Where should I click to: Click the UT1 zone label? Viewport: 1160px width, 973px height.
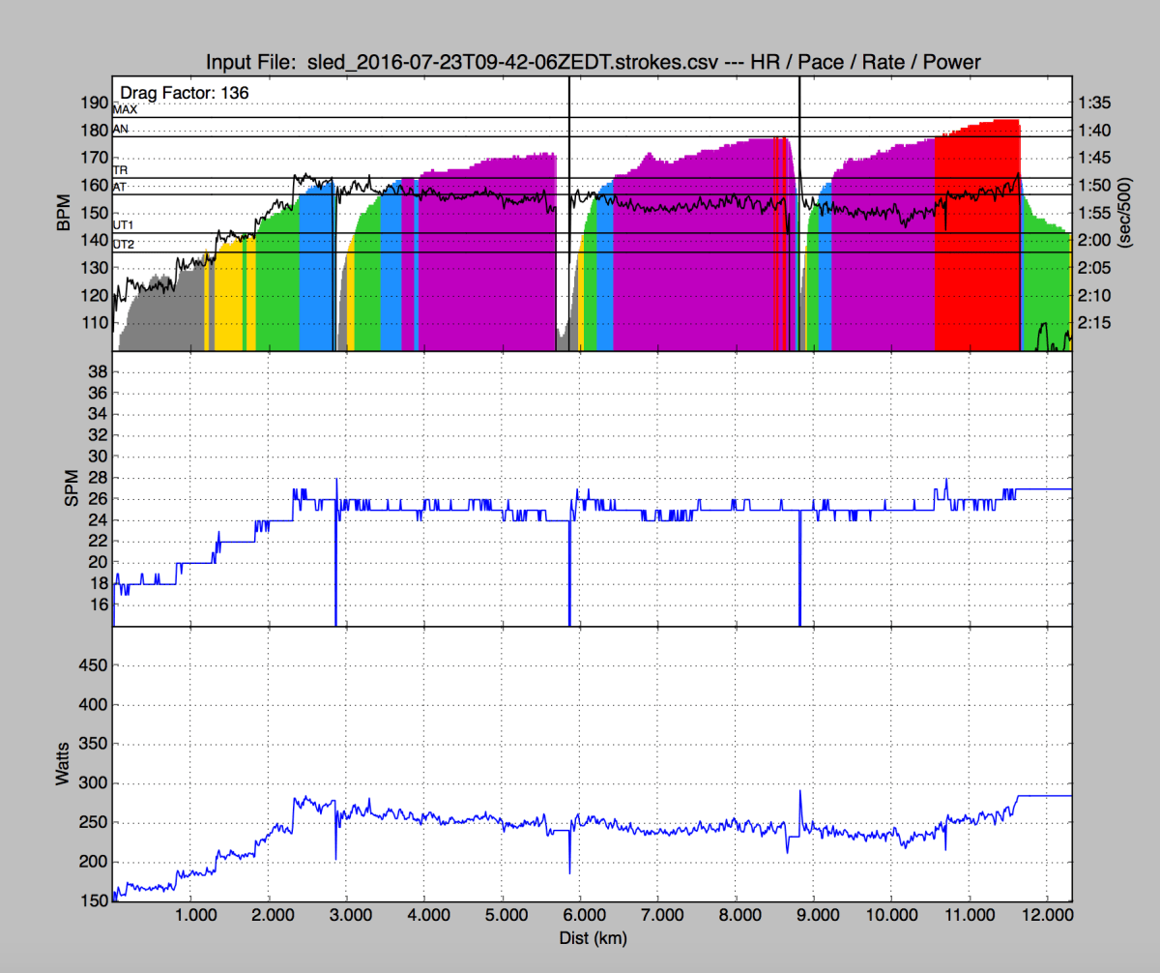pyautogui.click(x=124, y=225)
